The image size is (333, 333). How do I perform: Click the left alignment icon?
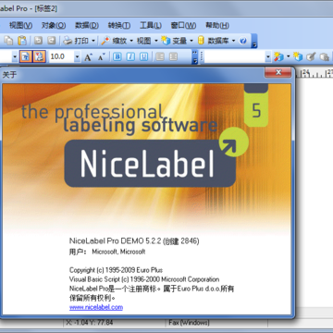(160, 56)
